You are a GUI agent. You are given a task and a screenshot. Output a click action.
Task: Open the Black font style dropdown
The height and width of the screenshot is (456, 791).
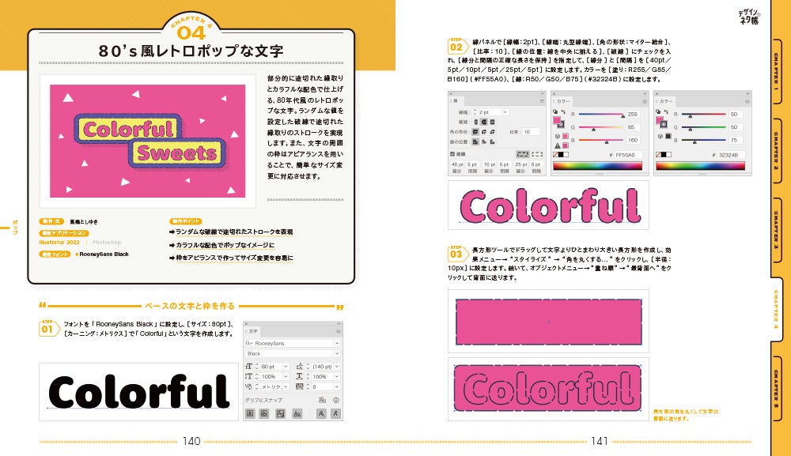pyautogui.click(x=337, y=353)
